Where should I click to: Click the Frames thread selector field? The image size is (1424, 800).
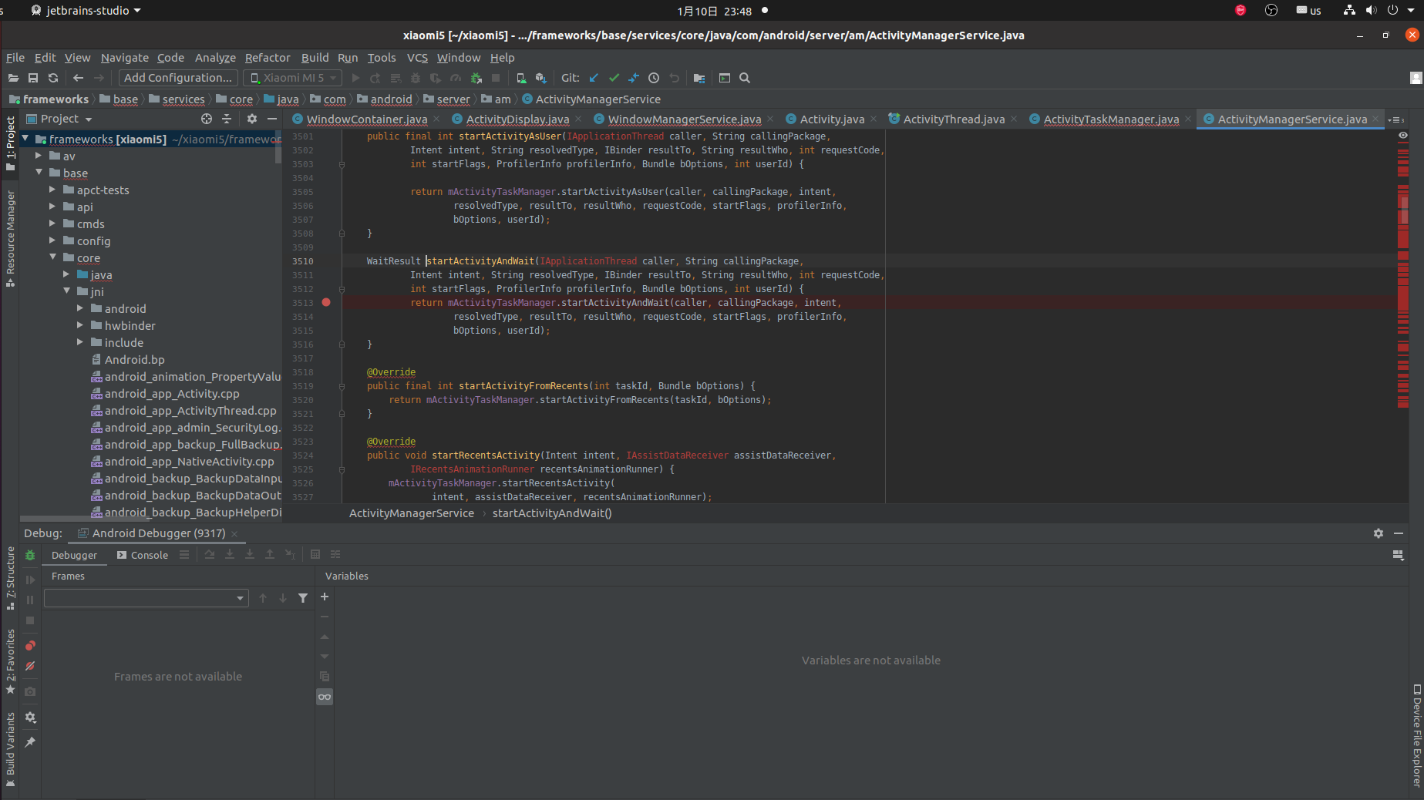pyautogui.click(x=146, y=598)
